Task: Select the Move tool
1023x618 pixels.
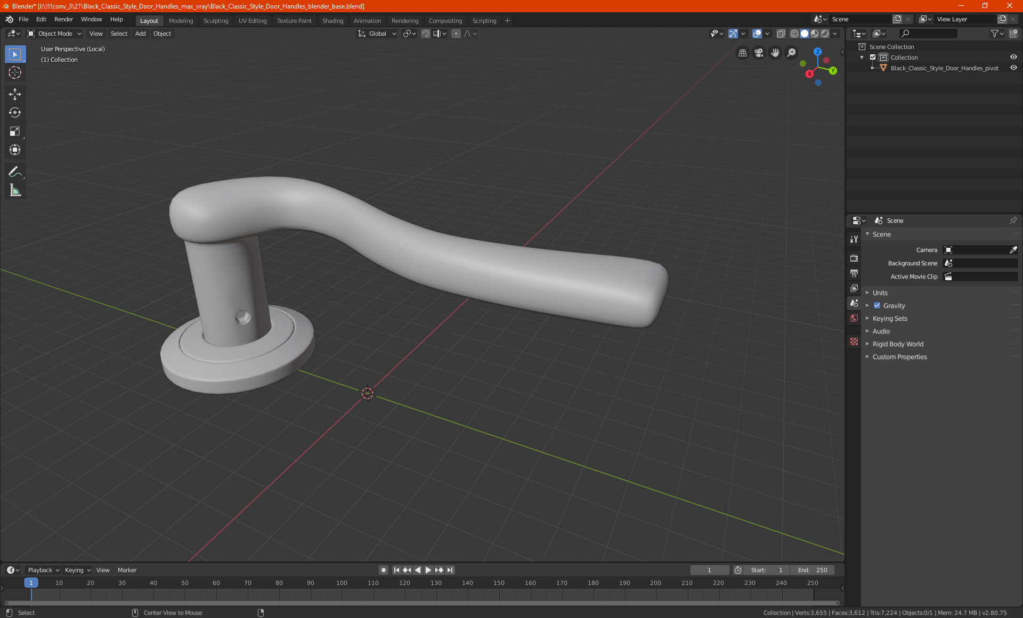Action: (15, 94)
